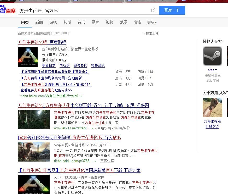Viewport: 228px width, 194px height.
Task: Switch to the 网页 tab
Action: [x=25, y=22]
